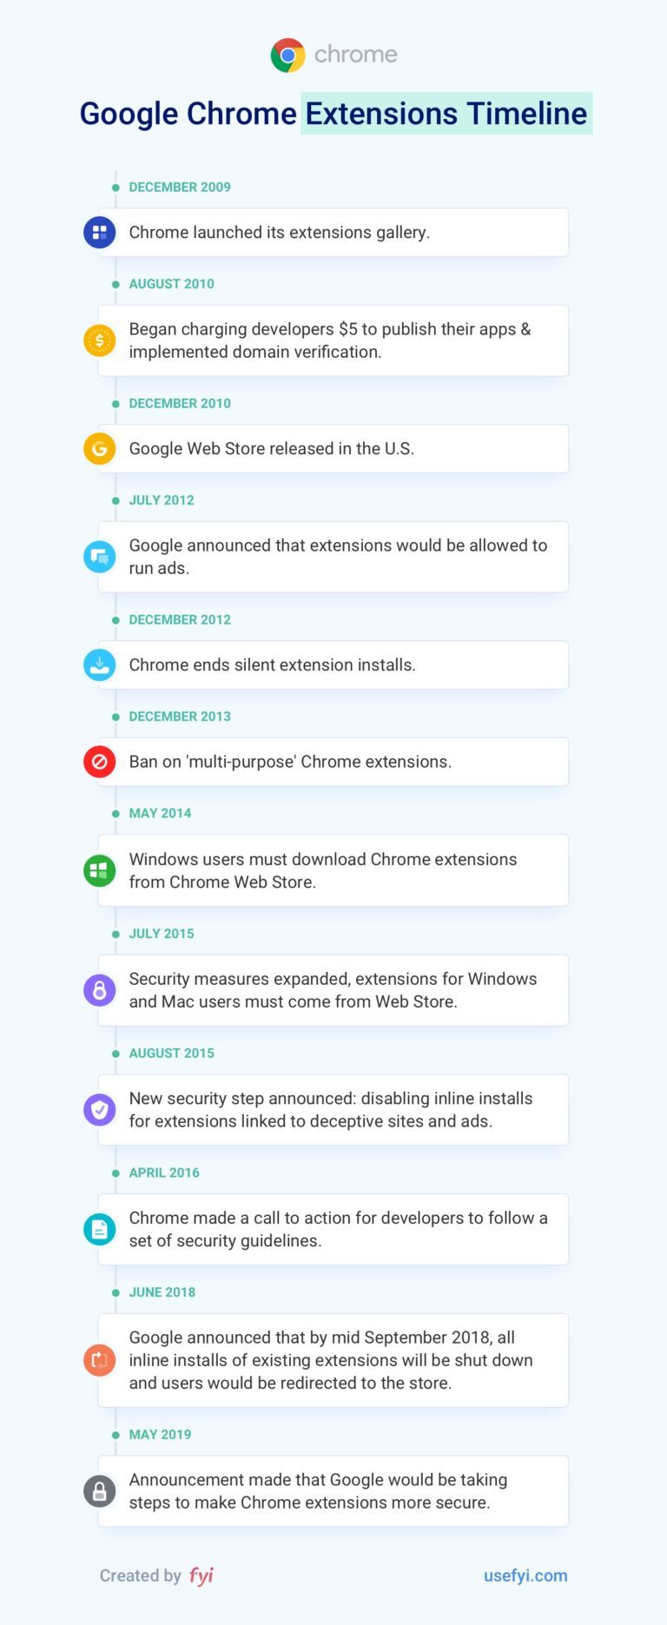Click the teal document guidelines icon
Viewport: 667px width, 1625px height.
point(99,1229)
